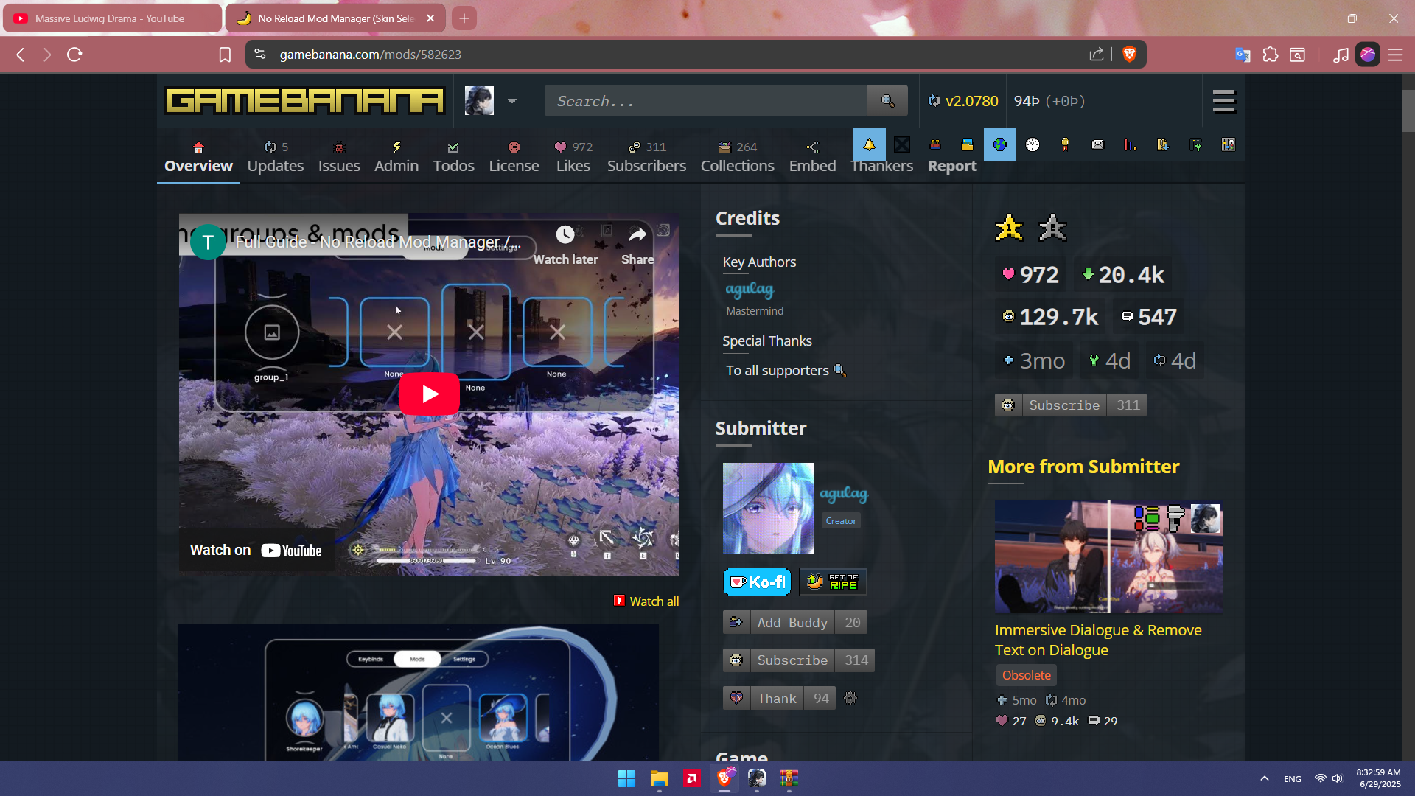The image size is (1415, 796).
Task: Open a new browser tab
Action: (x=464, y=18)
